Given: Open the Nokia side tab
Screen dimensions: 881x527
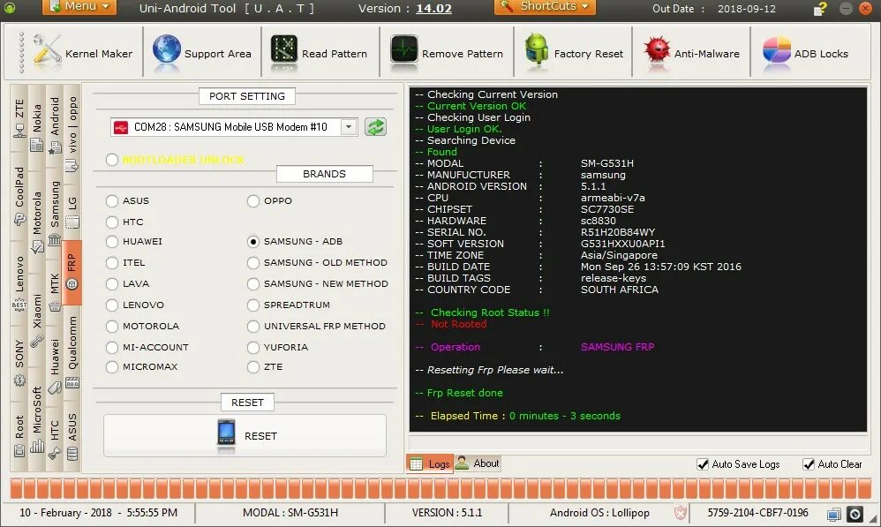Looking at the screenshot, I should (x=37, y=127).
